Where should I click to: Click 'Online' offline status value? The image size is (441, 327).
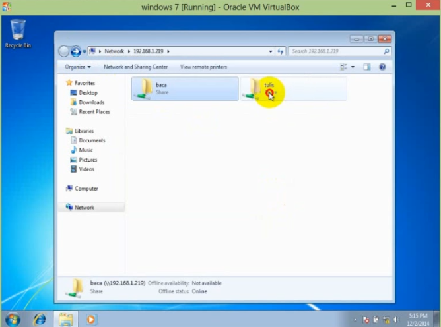point(199,291)
